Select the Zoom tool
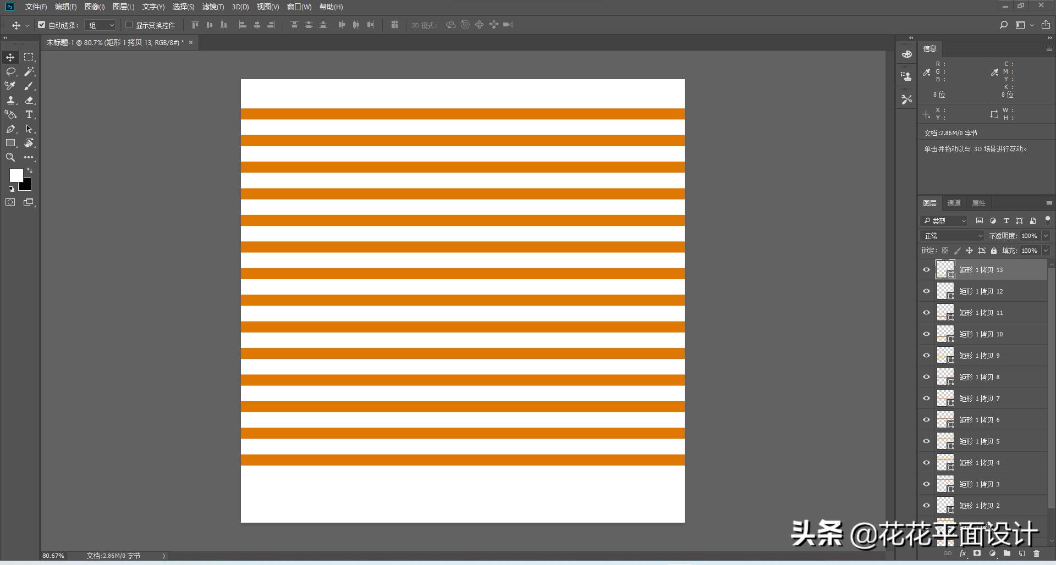The width and height of the screenshot is (1056, 565). click(x=10, y=157)
